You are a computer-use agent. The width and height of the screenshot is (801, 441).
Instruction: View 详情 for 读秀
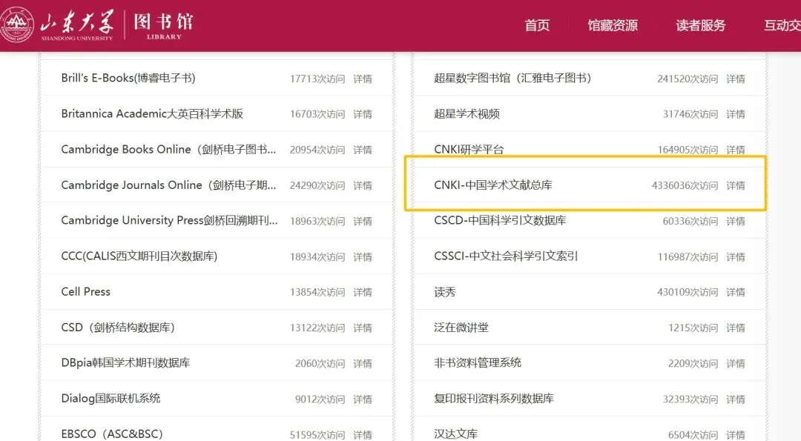736,292
